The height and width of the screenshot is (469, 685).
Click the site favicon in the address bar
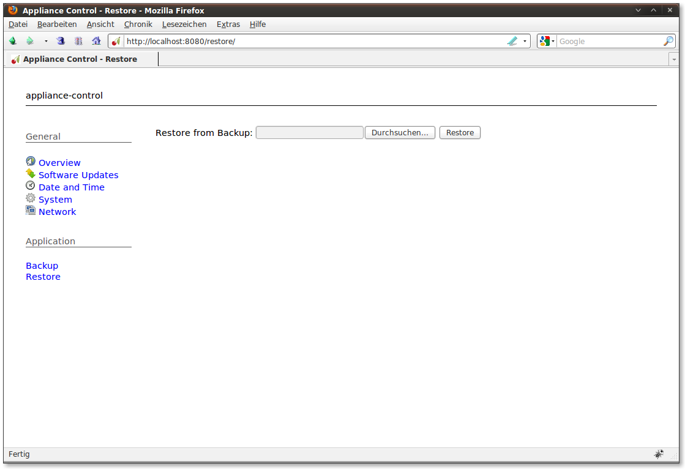(x=116, y=42)
